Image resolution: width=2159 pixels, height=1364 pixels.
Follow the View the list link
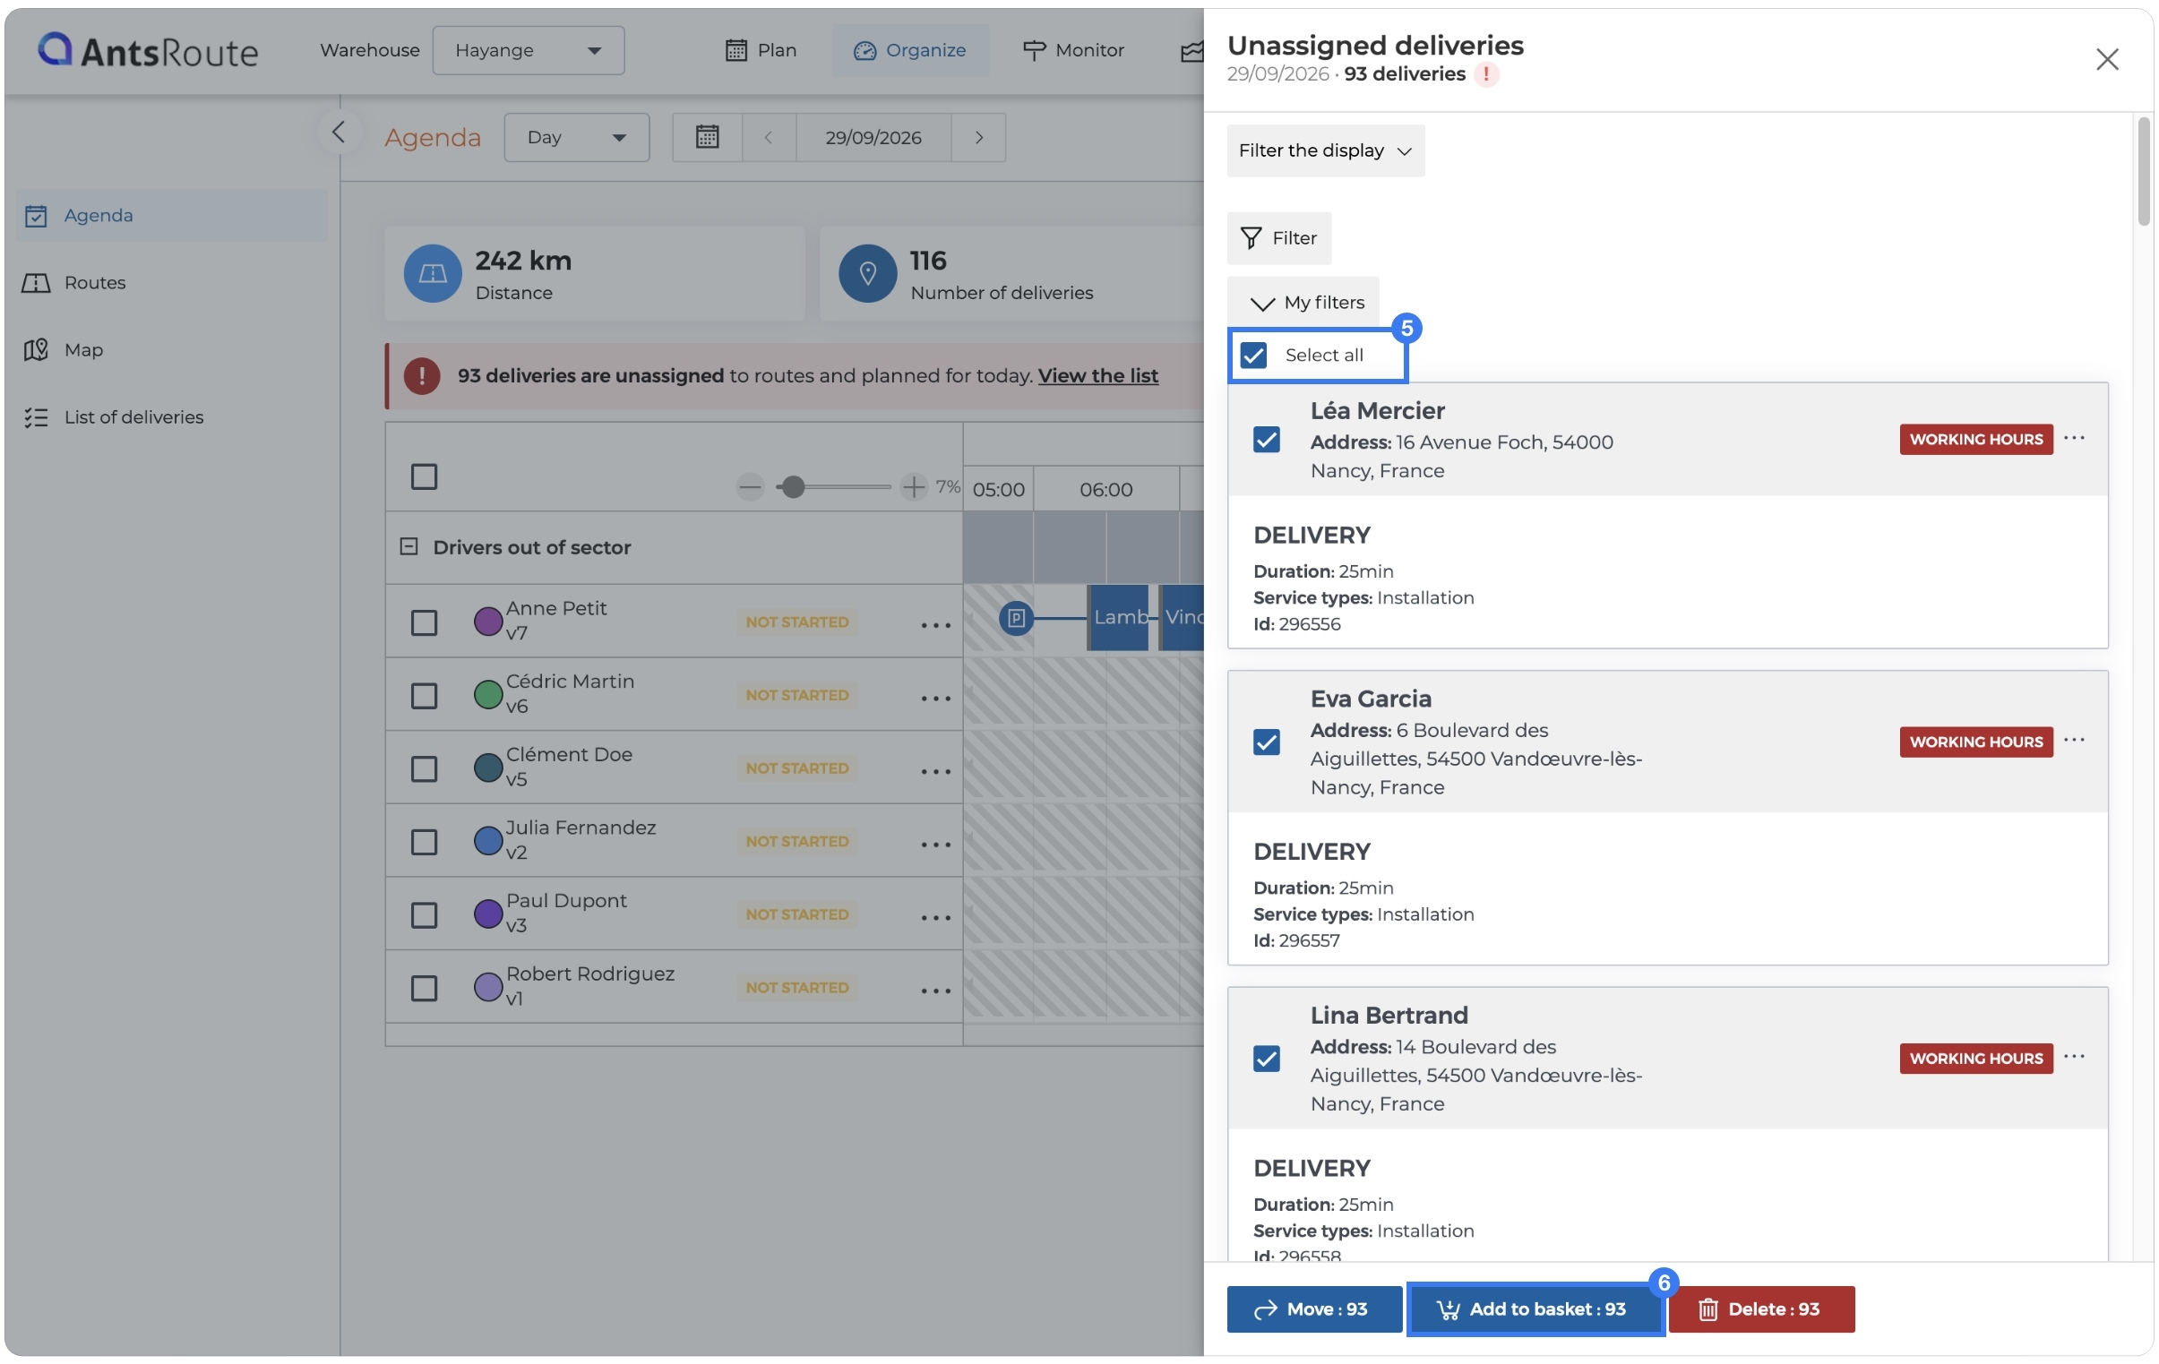pos(1097,375)
